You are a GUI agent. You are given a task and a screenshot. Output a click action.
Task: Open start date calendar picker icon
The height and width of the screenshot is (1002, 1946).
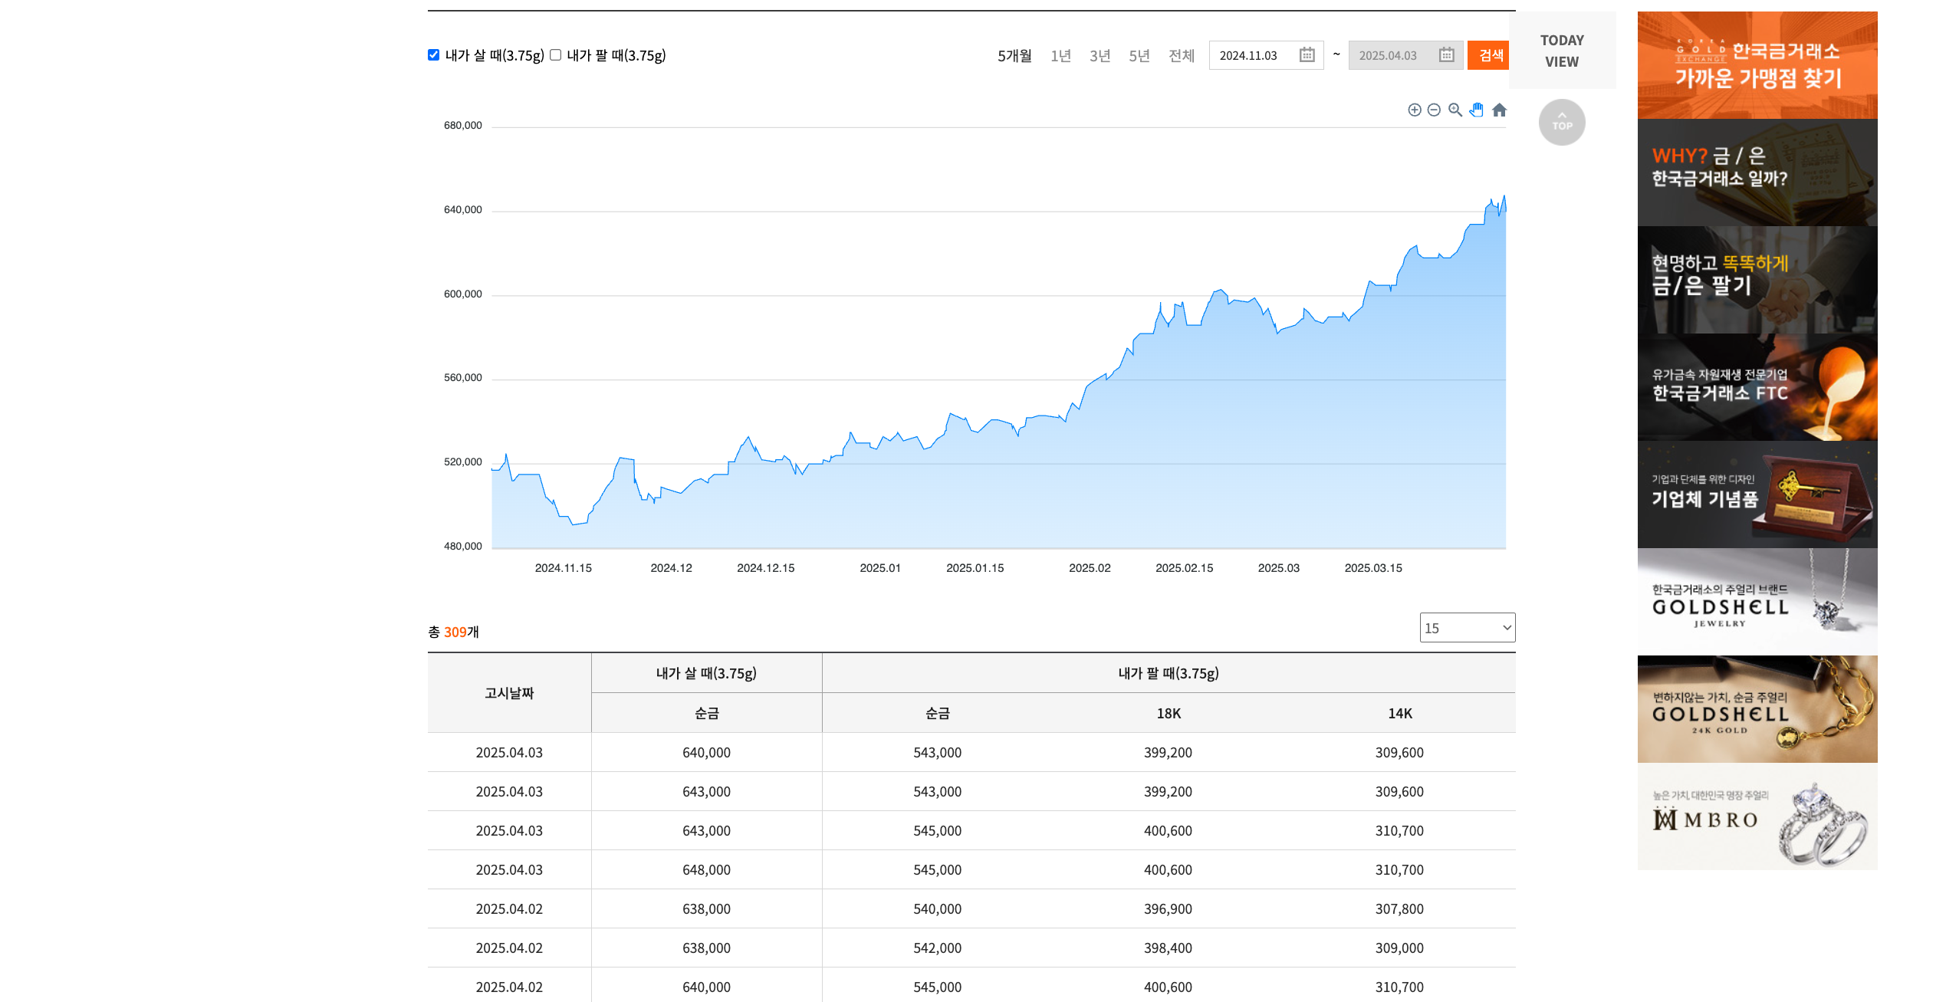[x=1307, y=55]
